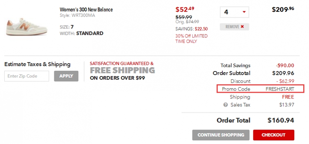Click the Discount value -$62.99

pos(283,81)
